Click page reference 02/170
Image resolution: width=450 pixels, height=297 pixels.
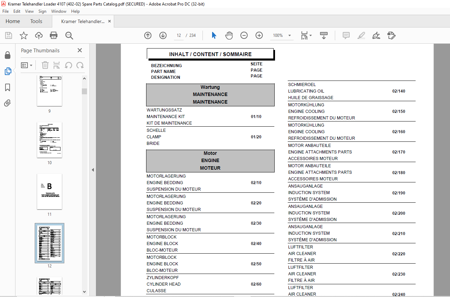coord(399,152)
